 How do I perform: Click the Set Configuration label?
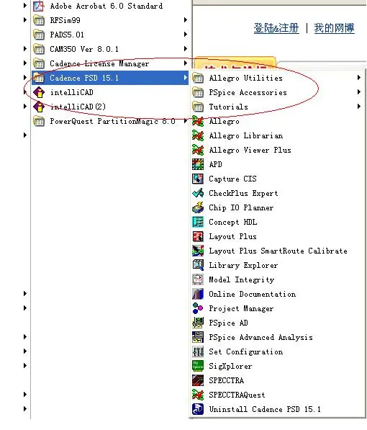pos(245,351)
